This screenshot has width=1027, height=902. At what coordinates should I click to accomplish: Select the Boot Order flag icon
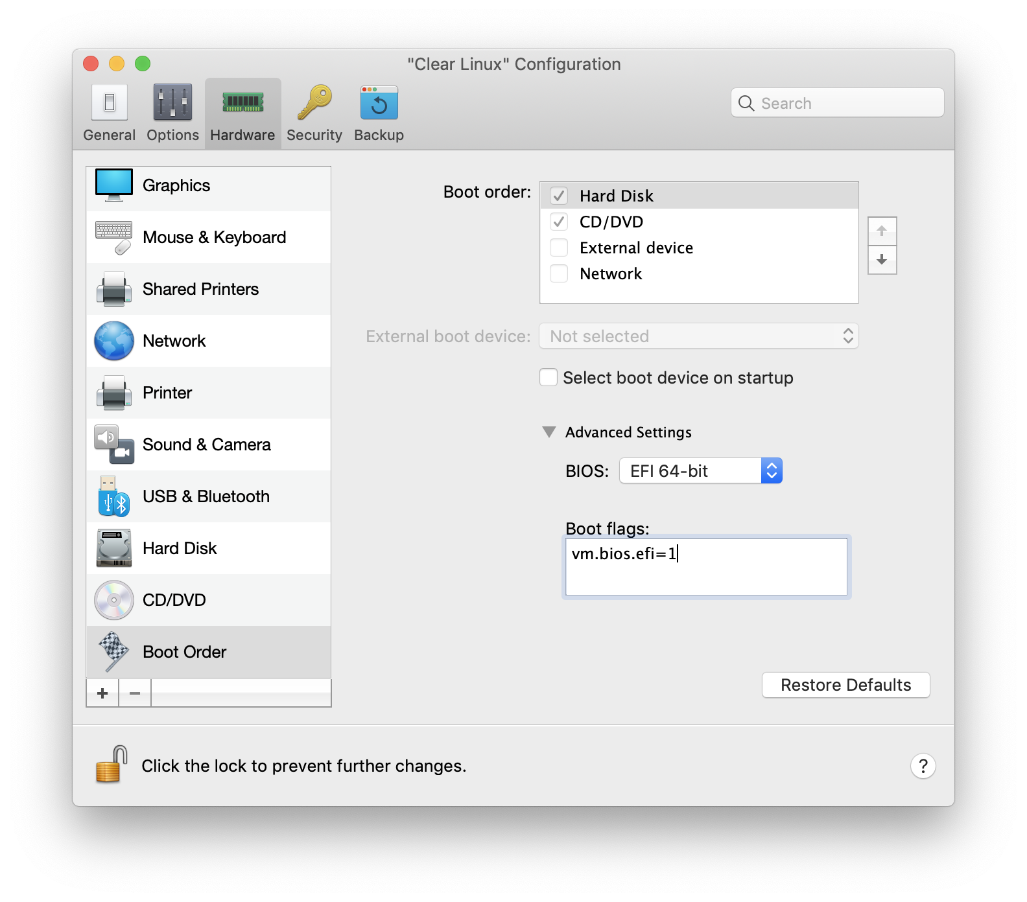(114, 652)
